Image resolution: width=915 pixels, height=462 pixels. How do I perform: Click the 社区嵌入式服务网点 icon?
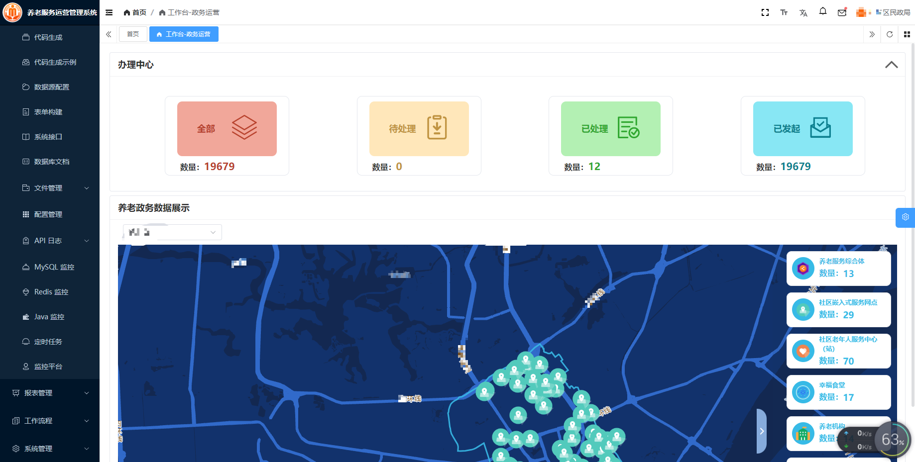pos(803,310)
